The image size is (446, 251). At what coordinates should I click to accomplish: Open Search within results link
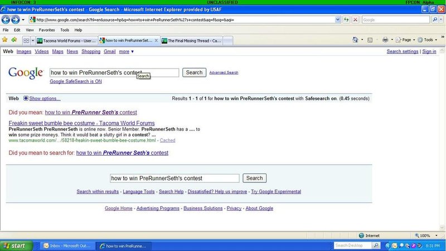coord(98,191)
